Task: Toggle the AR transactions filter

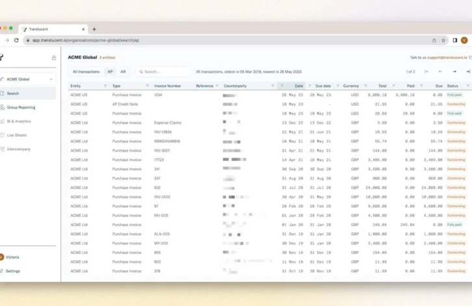Action: coord(123,71)
